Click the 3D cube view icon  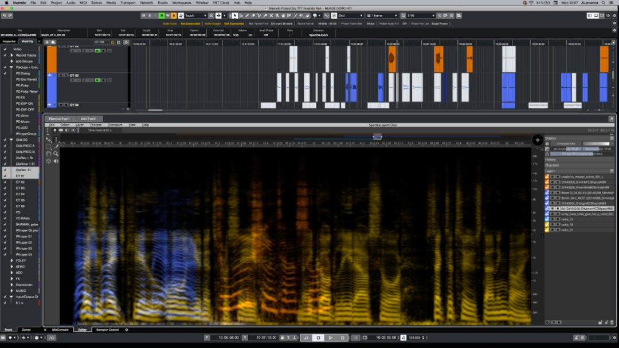(x=49, y=161)
